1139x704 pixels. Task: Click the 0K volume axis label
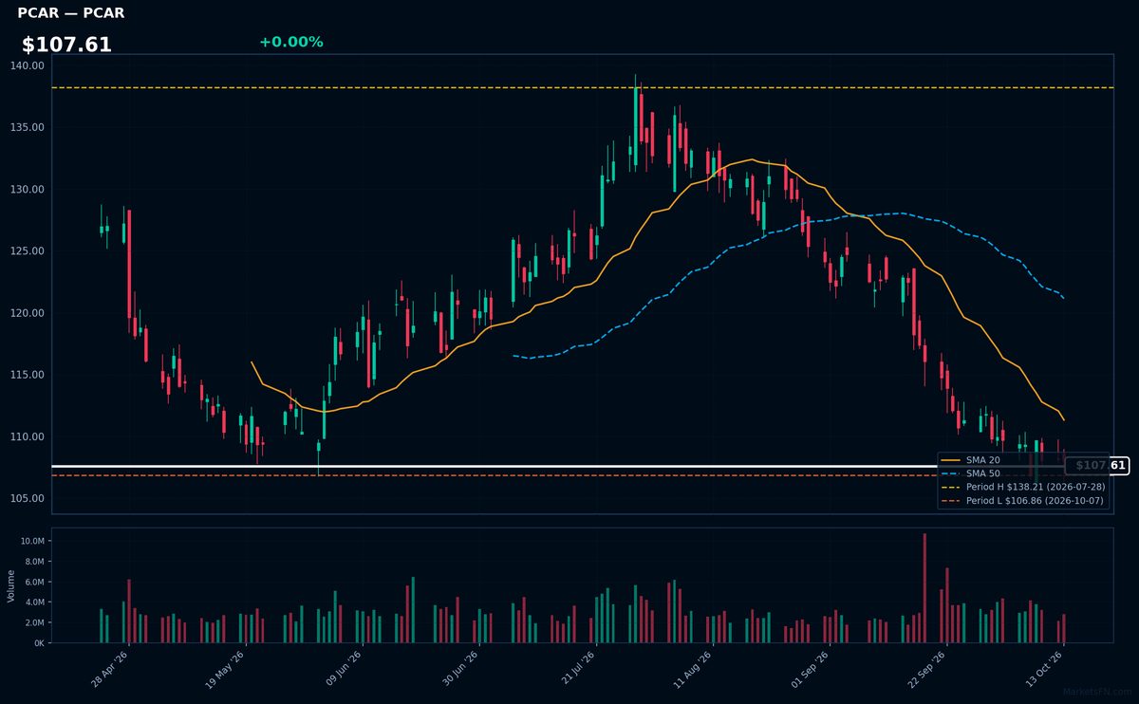(38, 643)
